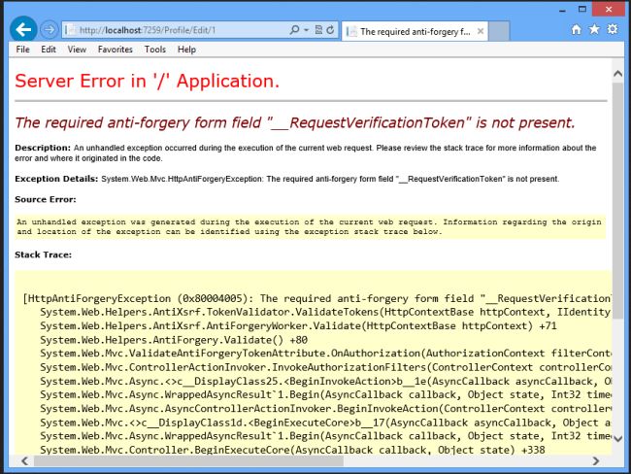
Task: Click the 'AsyncControllerActionInvoker.BeginInvokeAction' line
Action: [x=325, y=409]
